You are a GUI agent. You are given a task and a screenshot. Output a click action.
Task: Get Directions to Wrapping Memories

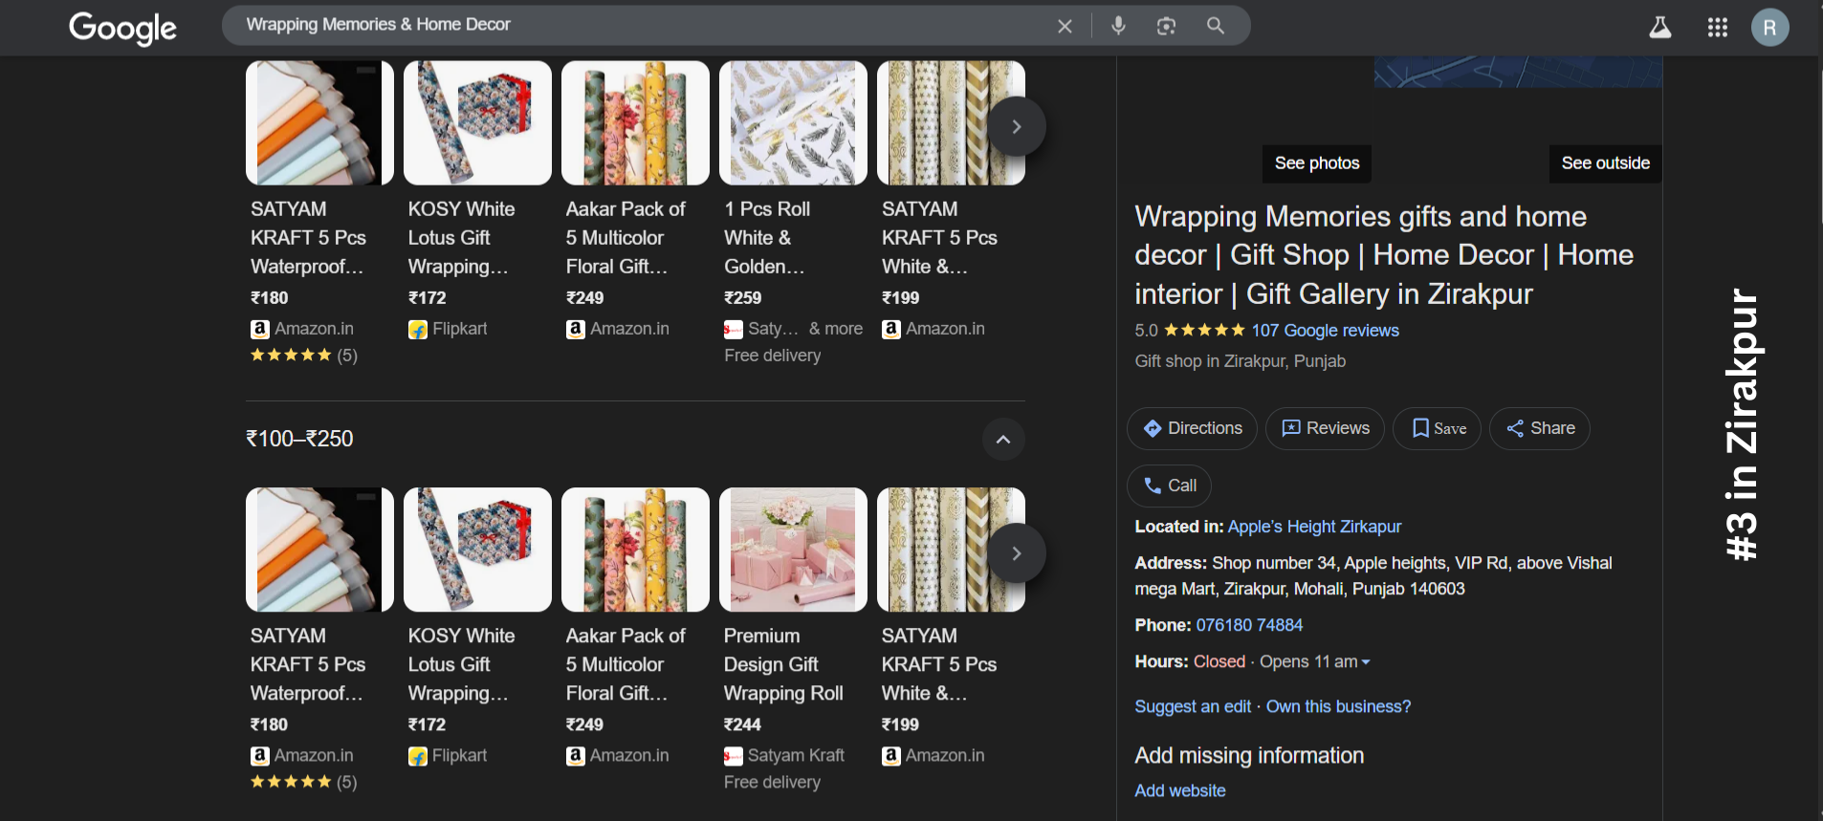(x=1193, y=428)
